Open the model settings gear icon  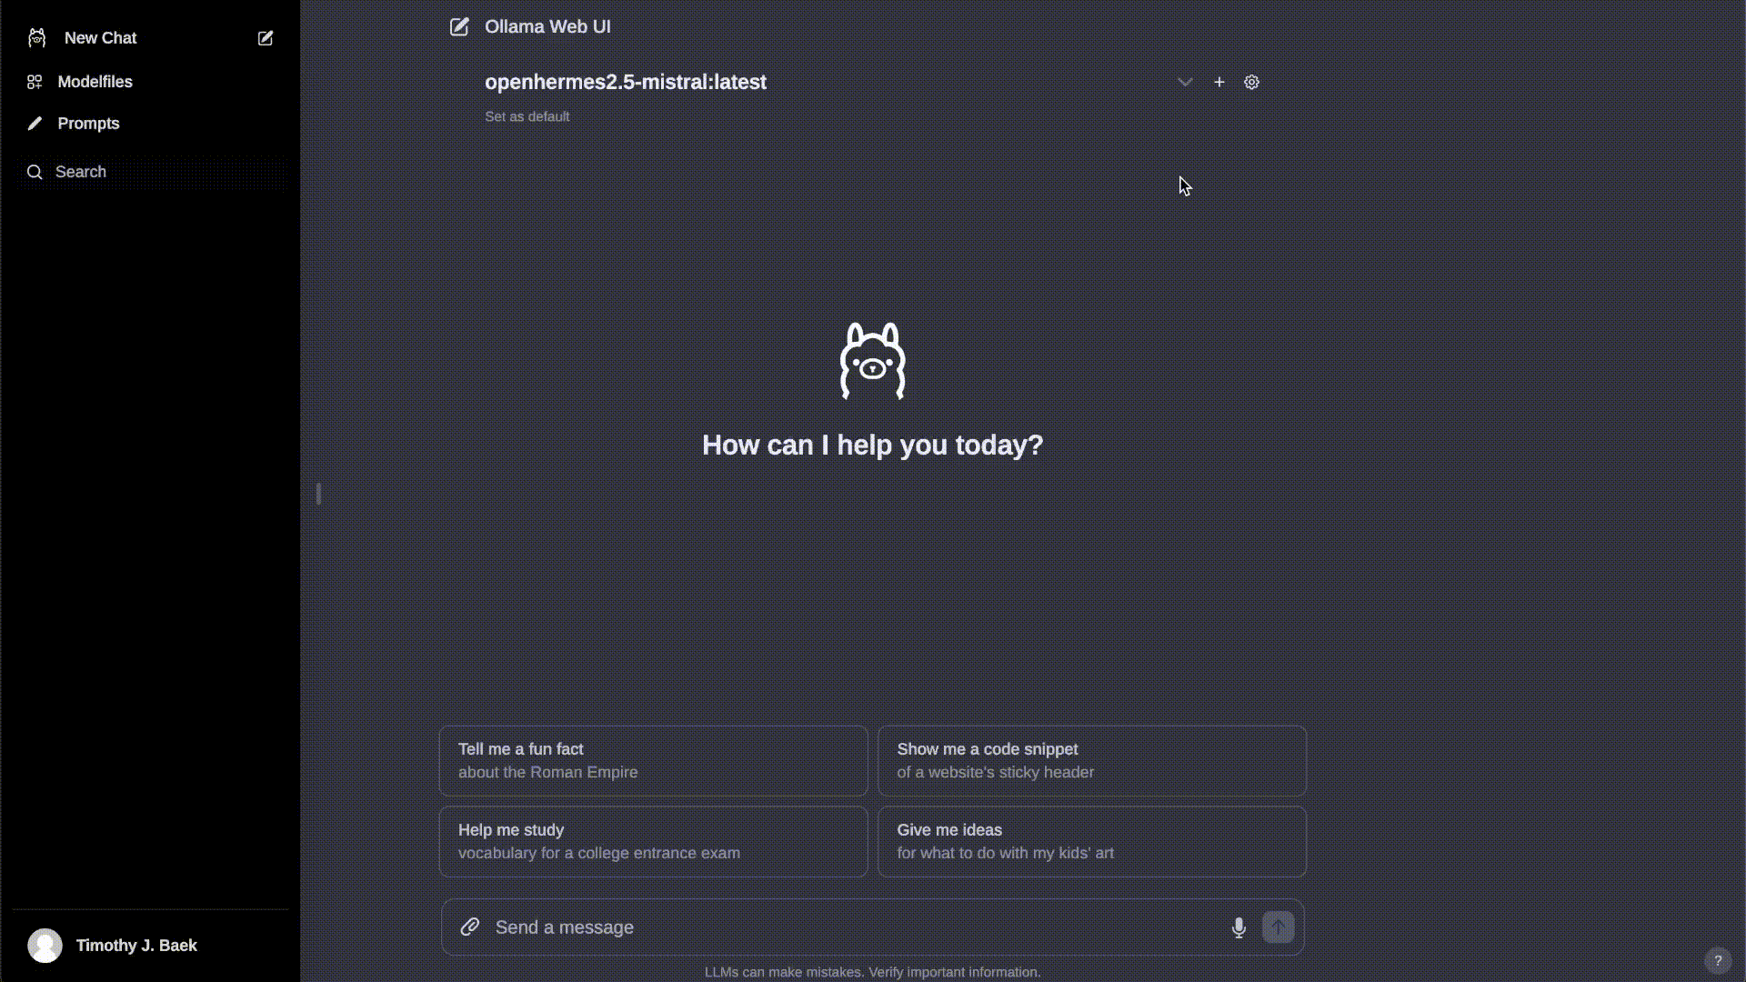coord(1252,82)
